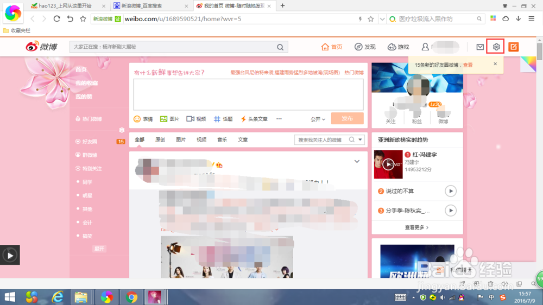Play 红-冯建宇 album thumbnail
Image resolution: width=543 pixels, height=305 pixels.
click(x=388, y=164)
